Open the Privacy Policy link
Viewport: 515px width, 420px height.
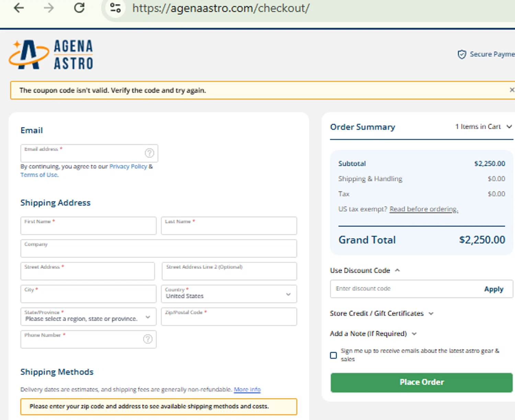(x=128, y=167)
